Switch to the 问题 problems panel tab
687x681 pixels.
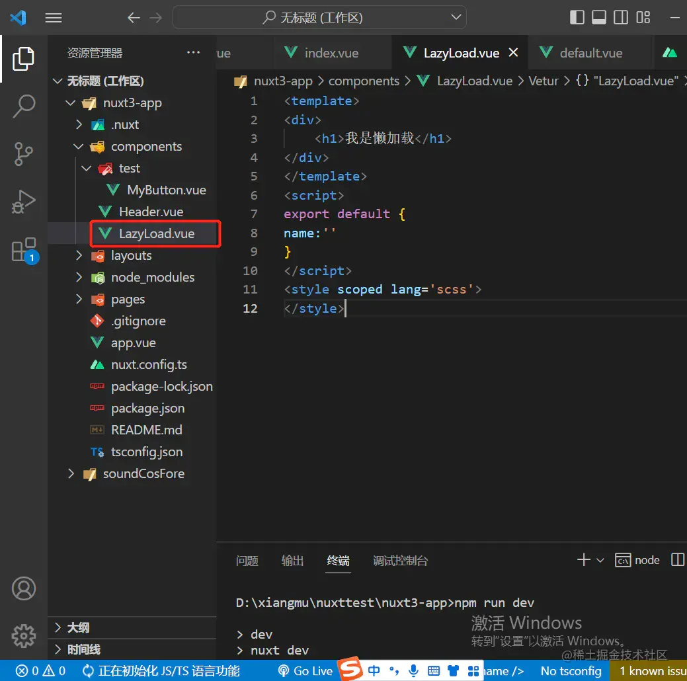click(247, 561)
